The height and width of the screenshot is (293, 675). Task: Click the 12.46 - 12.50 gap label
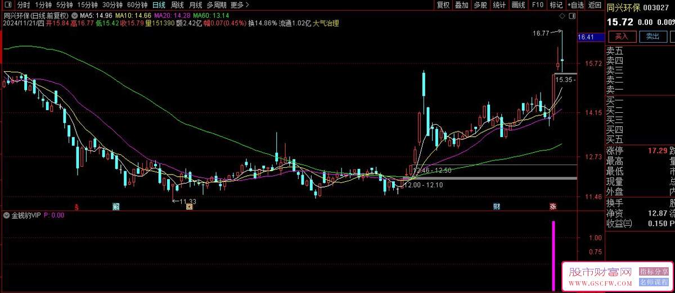click(x=432, y=170)
